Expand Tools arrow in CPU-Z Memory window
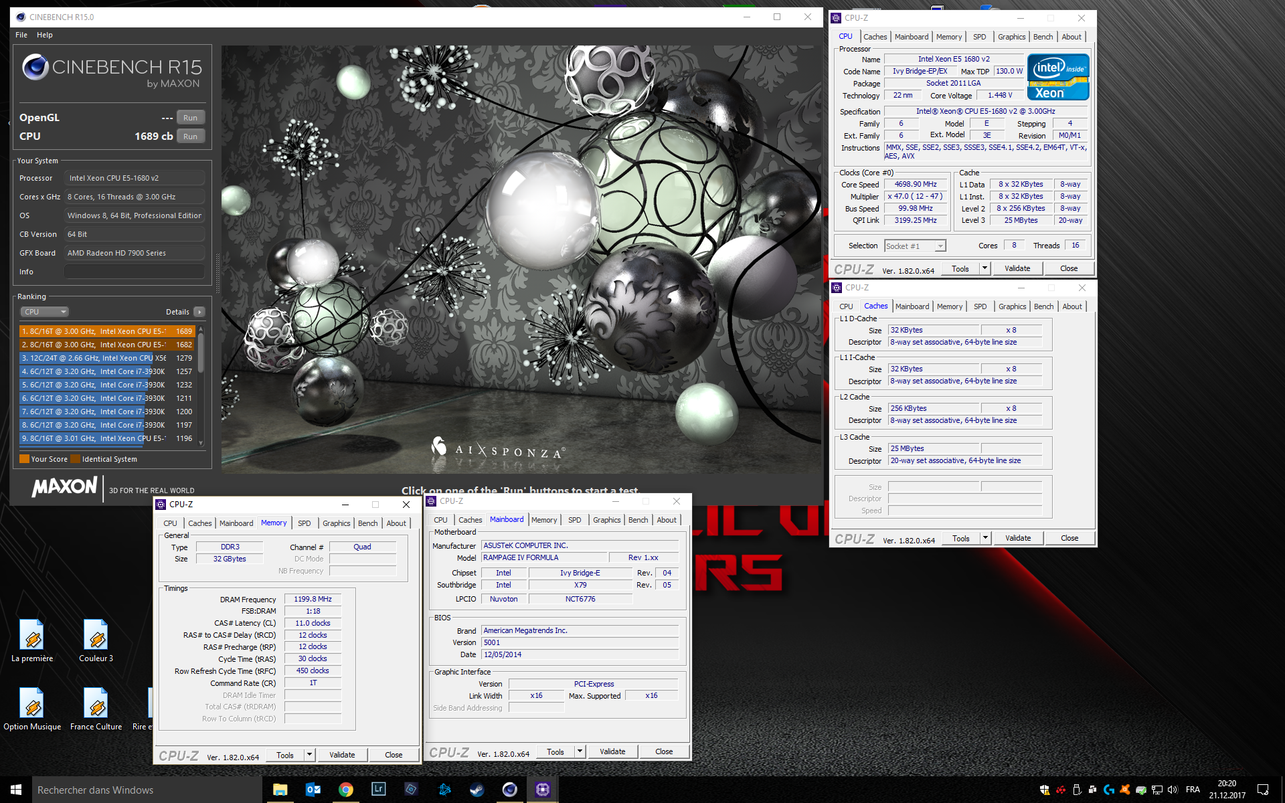 coord(309,755)
